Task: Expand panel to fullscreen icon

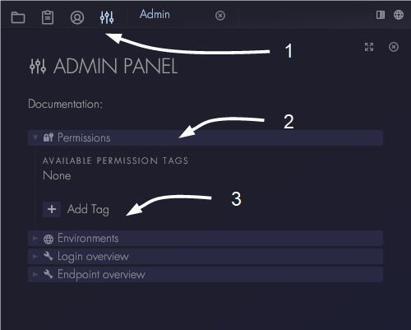Action: 369,47
